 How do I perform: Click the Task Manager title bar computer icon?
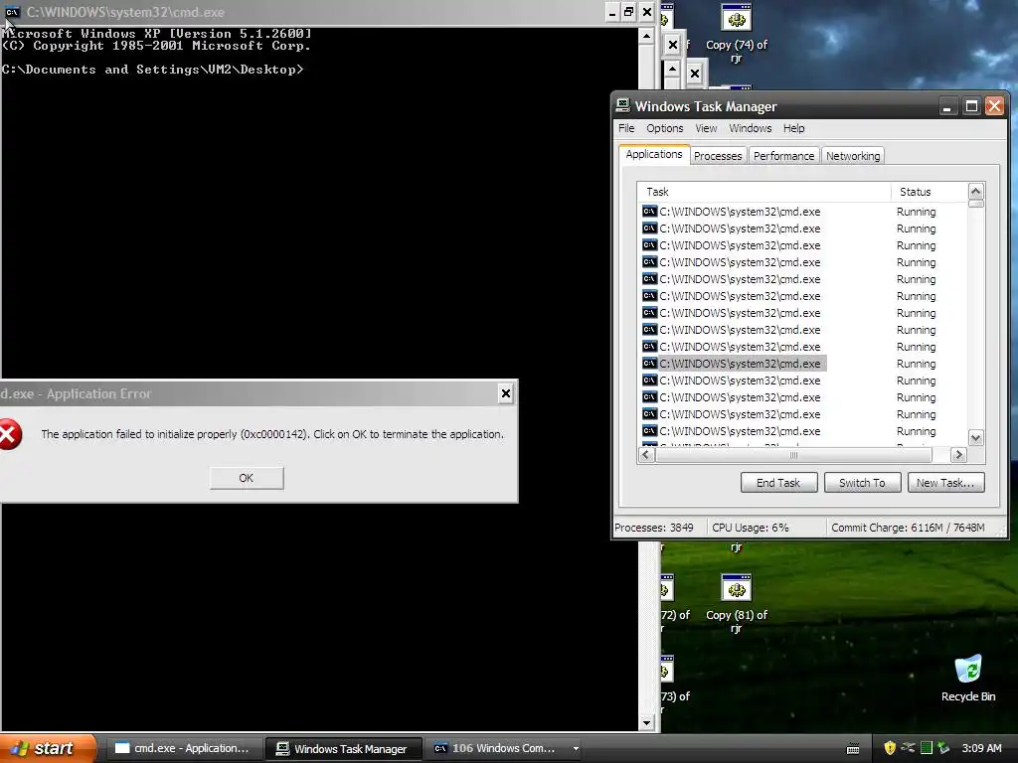point(622,105)
